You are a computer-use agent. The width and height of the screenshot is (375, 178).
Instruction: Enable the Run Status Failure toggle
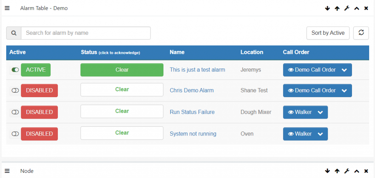[x=15, y=112]
